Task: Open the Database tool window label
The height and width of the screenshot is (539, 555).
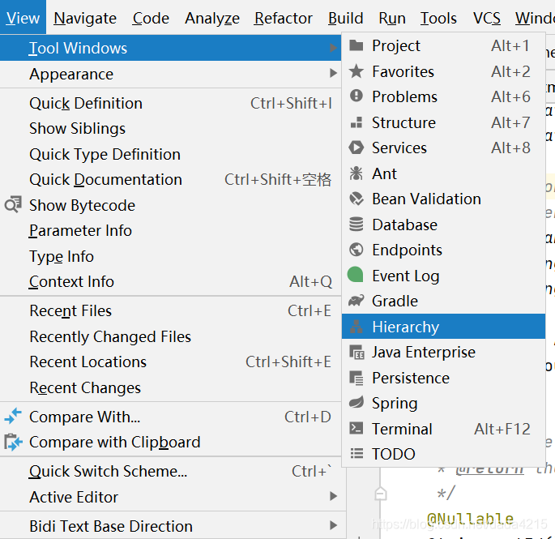Action: click(404, 225)
